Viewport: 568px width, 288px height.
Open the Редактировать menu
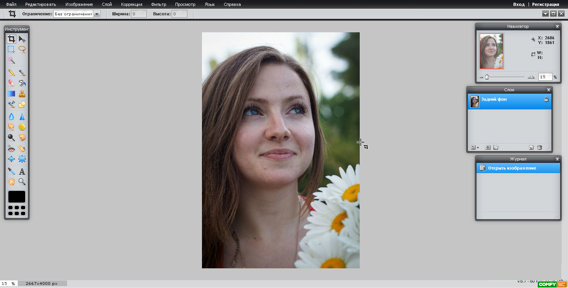tap(41, 4)
